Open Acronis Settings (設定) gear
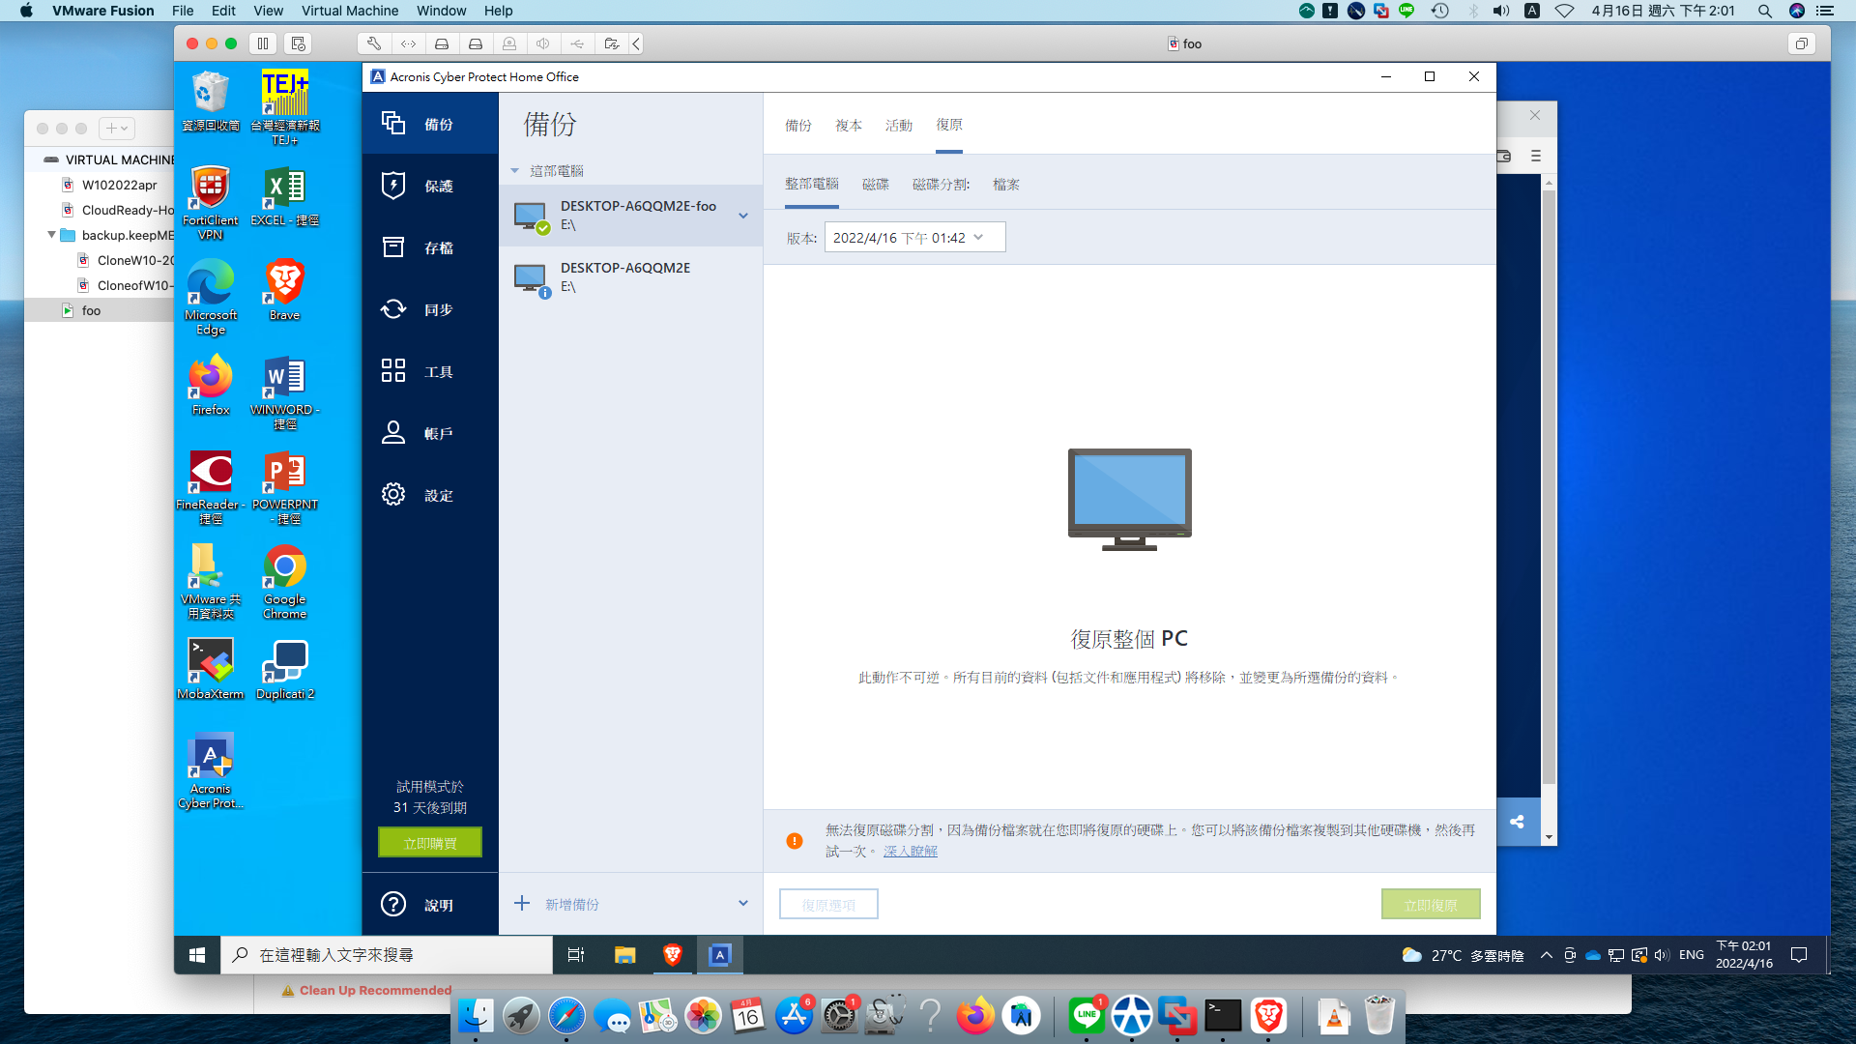This screenshot has height=1044, width=1856. click(x=429, y=495)
